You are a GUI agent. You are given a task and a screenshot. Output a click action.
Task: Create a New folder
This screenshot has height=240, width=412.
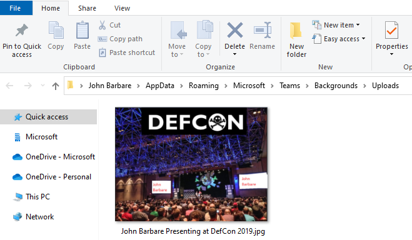296,40
